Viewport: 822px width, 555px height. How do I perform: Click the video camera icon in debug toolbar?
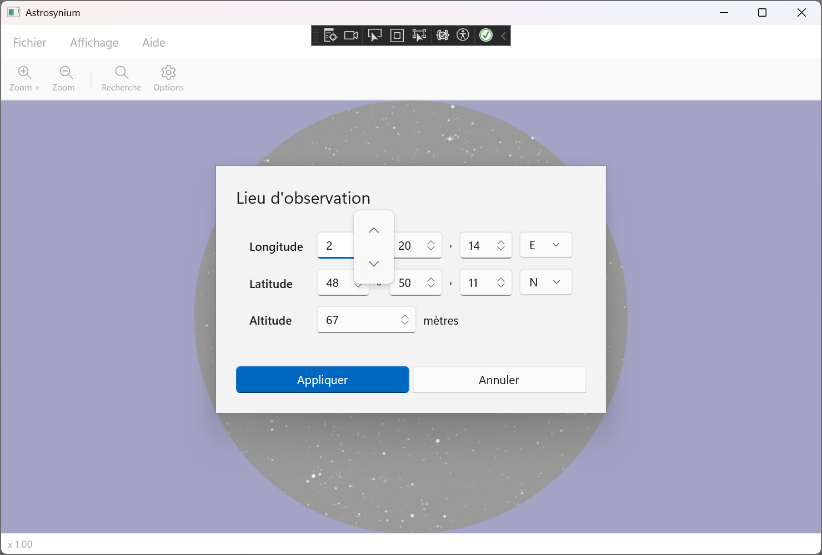[351, 36]
